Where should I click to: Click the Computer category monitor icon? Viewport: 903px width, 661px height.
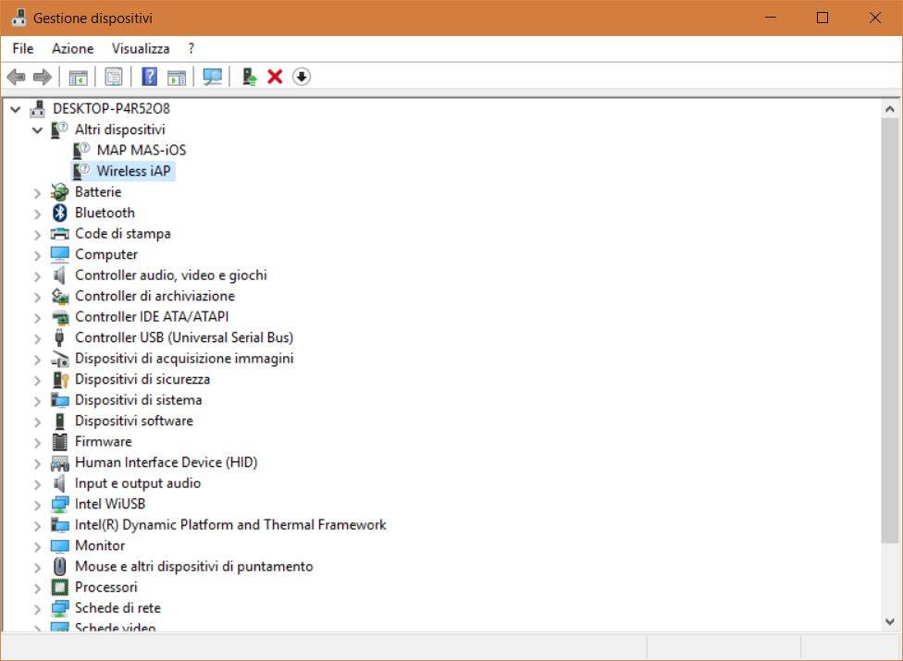(x=60, y=254)
